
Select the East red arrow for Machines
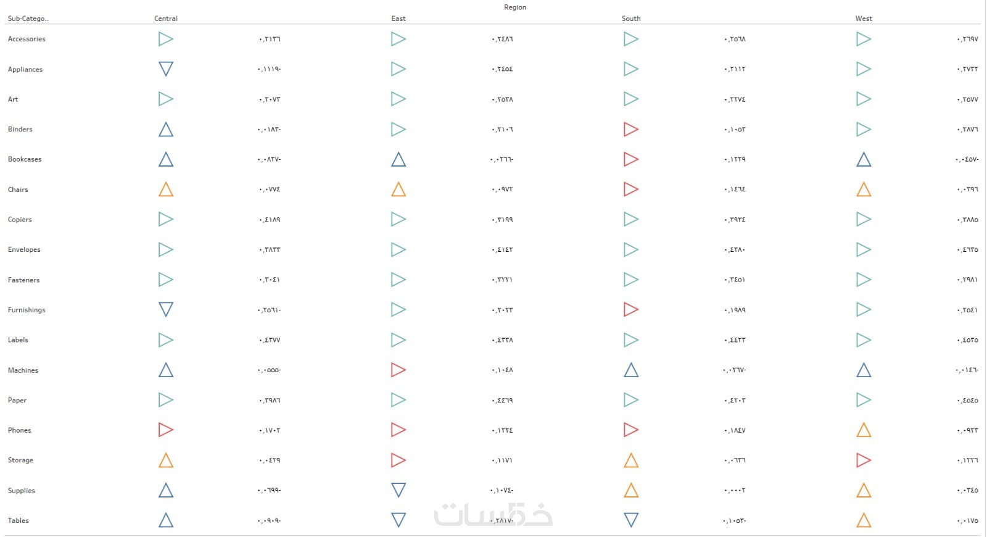click(x=398, y=370)
